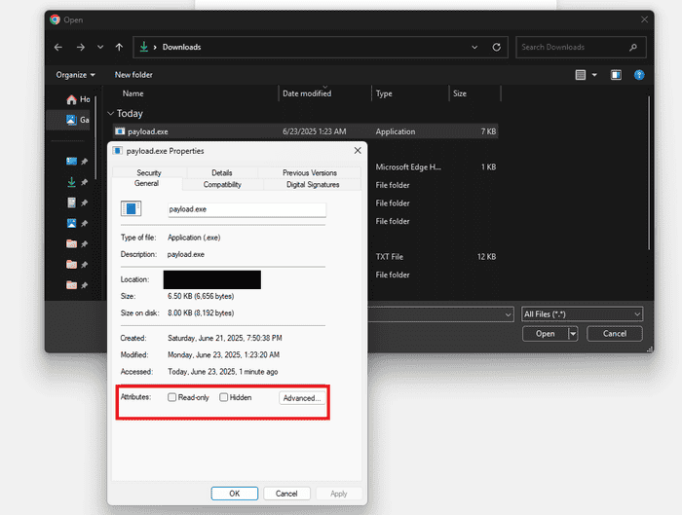Refresh the Downloads folder listing
This screenshot has width=682, height=515.
496,47
